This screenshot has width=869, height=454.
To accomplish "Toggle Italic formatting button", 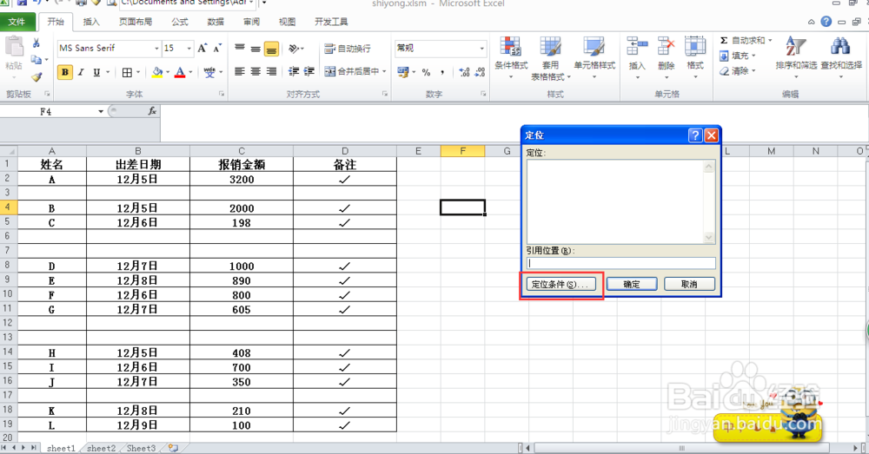I will tap(80, 72).
